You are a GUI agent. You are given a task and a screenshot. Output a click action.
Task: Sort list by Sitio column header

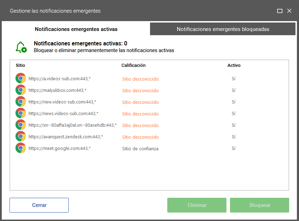(20, 65)
